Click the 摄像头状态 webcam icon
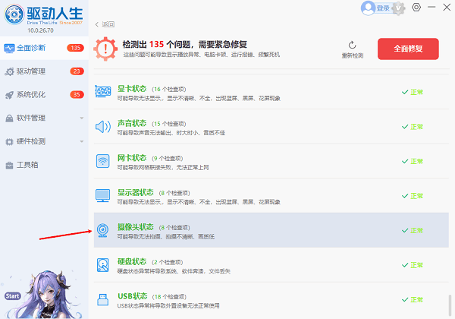Screen dimensions: 455x319 tap(102, 230)
